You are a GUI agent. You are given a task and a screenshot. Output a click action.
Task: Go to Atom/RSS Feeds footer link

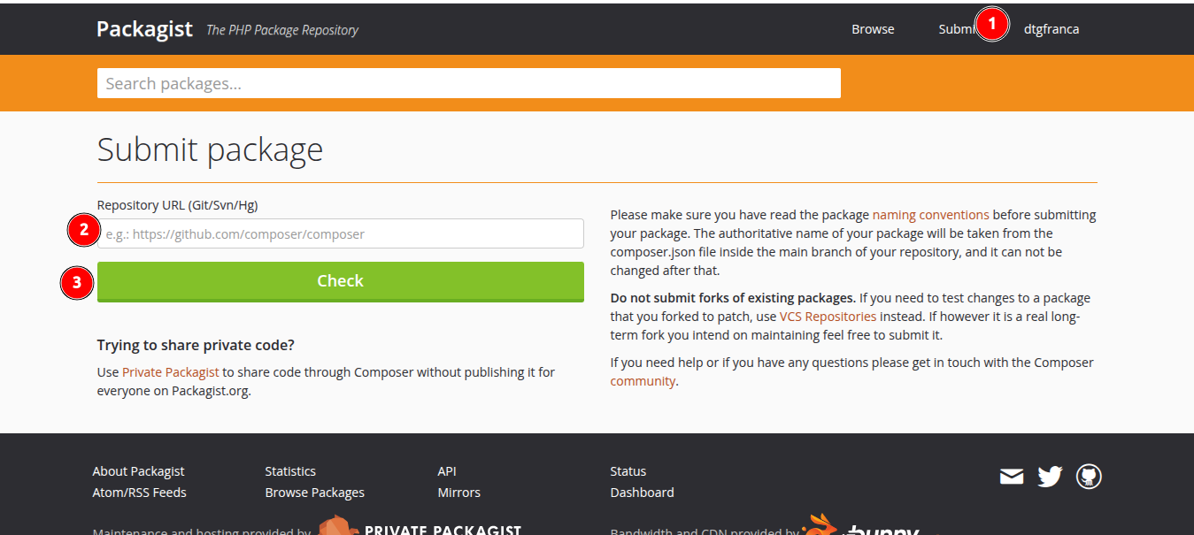point(139,493)
